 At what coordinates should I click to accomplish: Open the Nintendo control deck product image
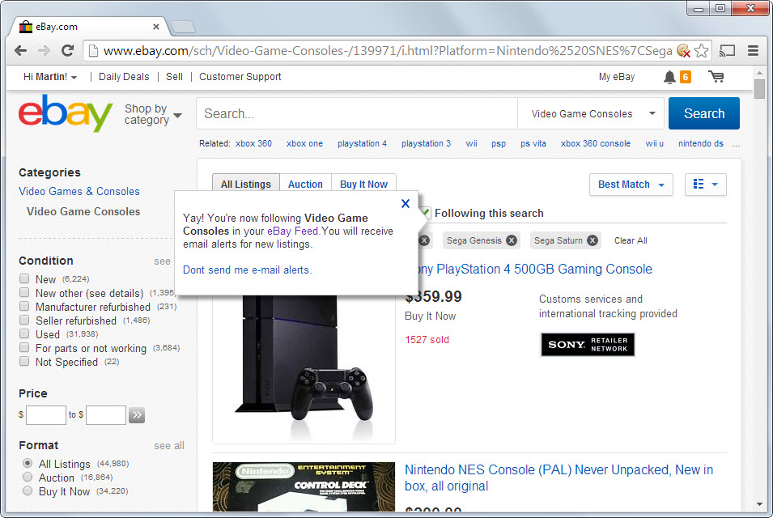click(x=304, y=486)
